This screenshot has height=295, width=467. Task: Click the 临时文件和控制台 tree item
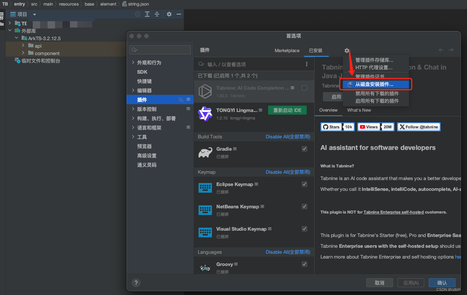(37, 61)
